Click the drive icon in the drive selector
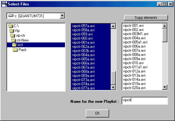Image resolution: width=175 pixels, height=121 pixels. (x=11, y=16)
